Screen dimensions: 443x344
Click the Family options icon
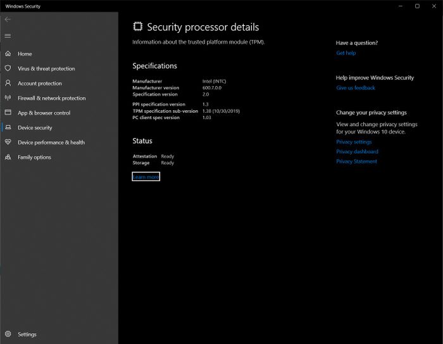coord(8,157)
